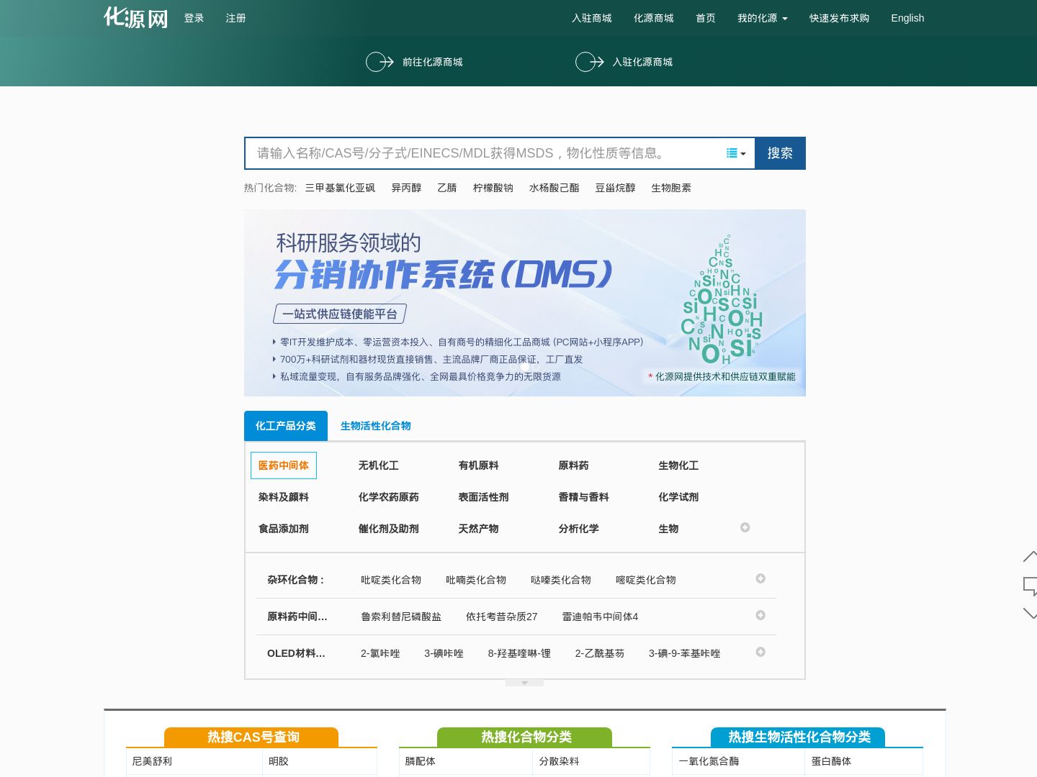Choose the 染料及颜料 category

point(284,497)
